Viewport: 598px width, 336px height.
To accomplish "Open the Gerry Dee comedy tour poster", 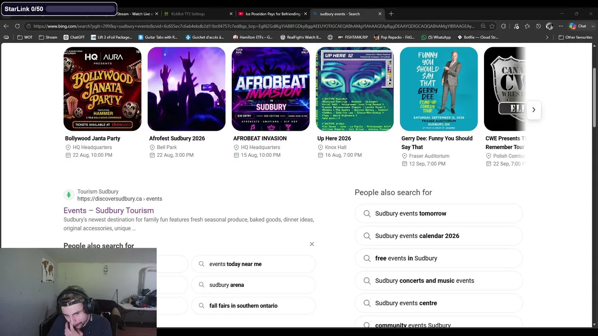I will [439, 89].
